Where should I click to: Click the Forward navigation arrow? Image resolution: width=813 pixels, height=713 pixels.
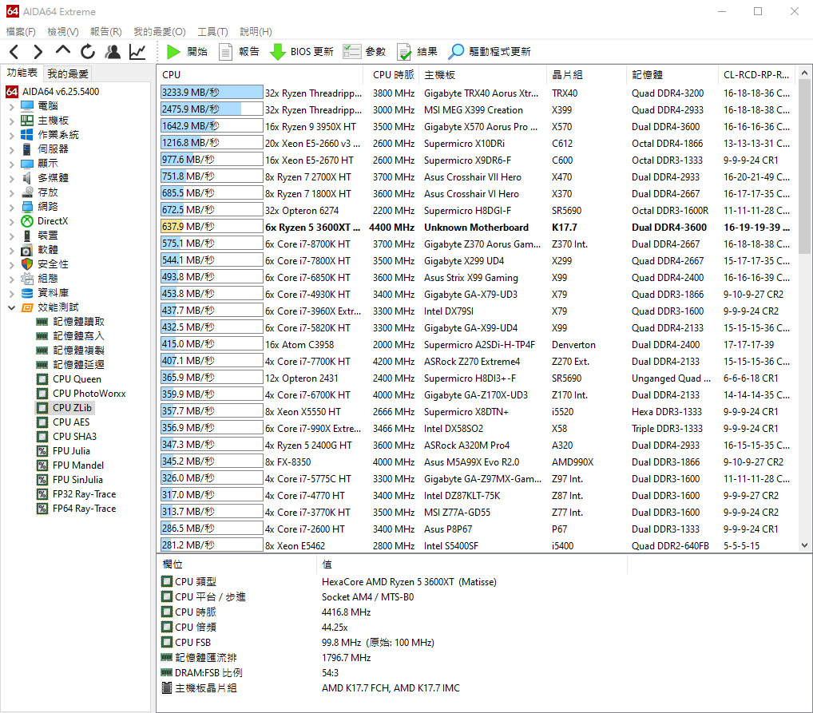point(38,51)
